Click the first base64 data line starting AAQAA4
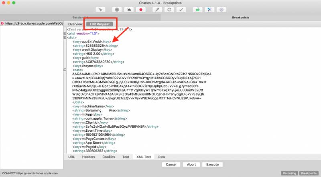Image resolution: width=321 pixels, height=177 pixels. point(142,74)
